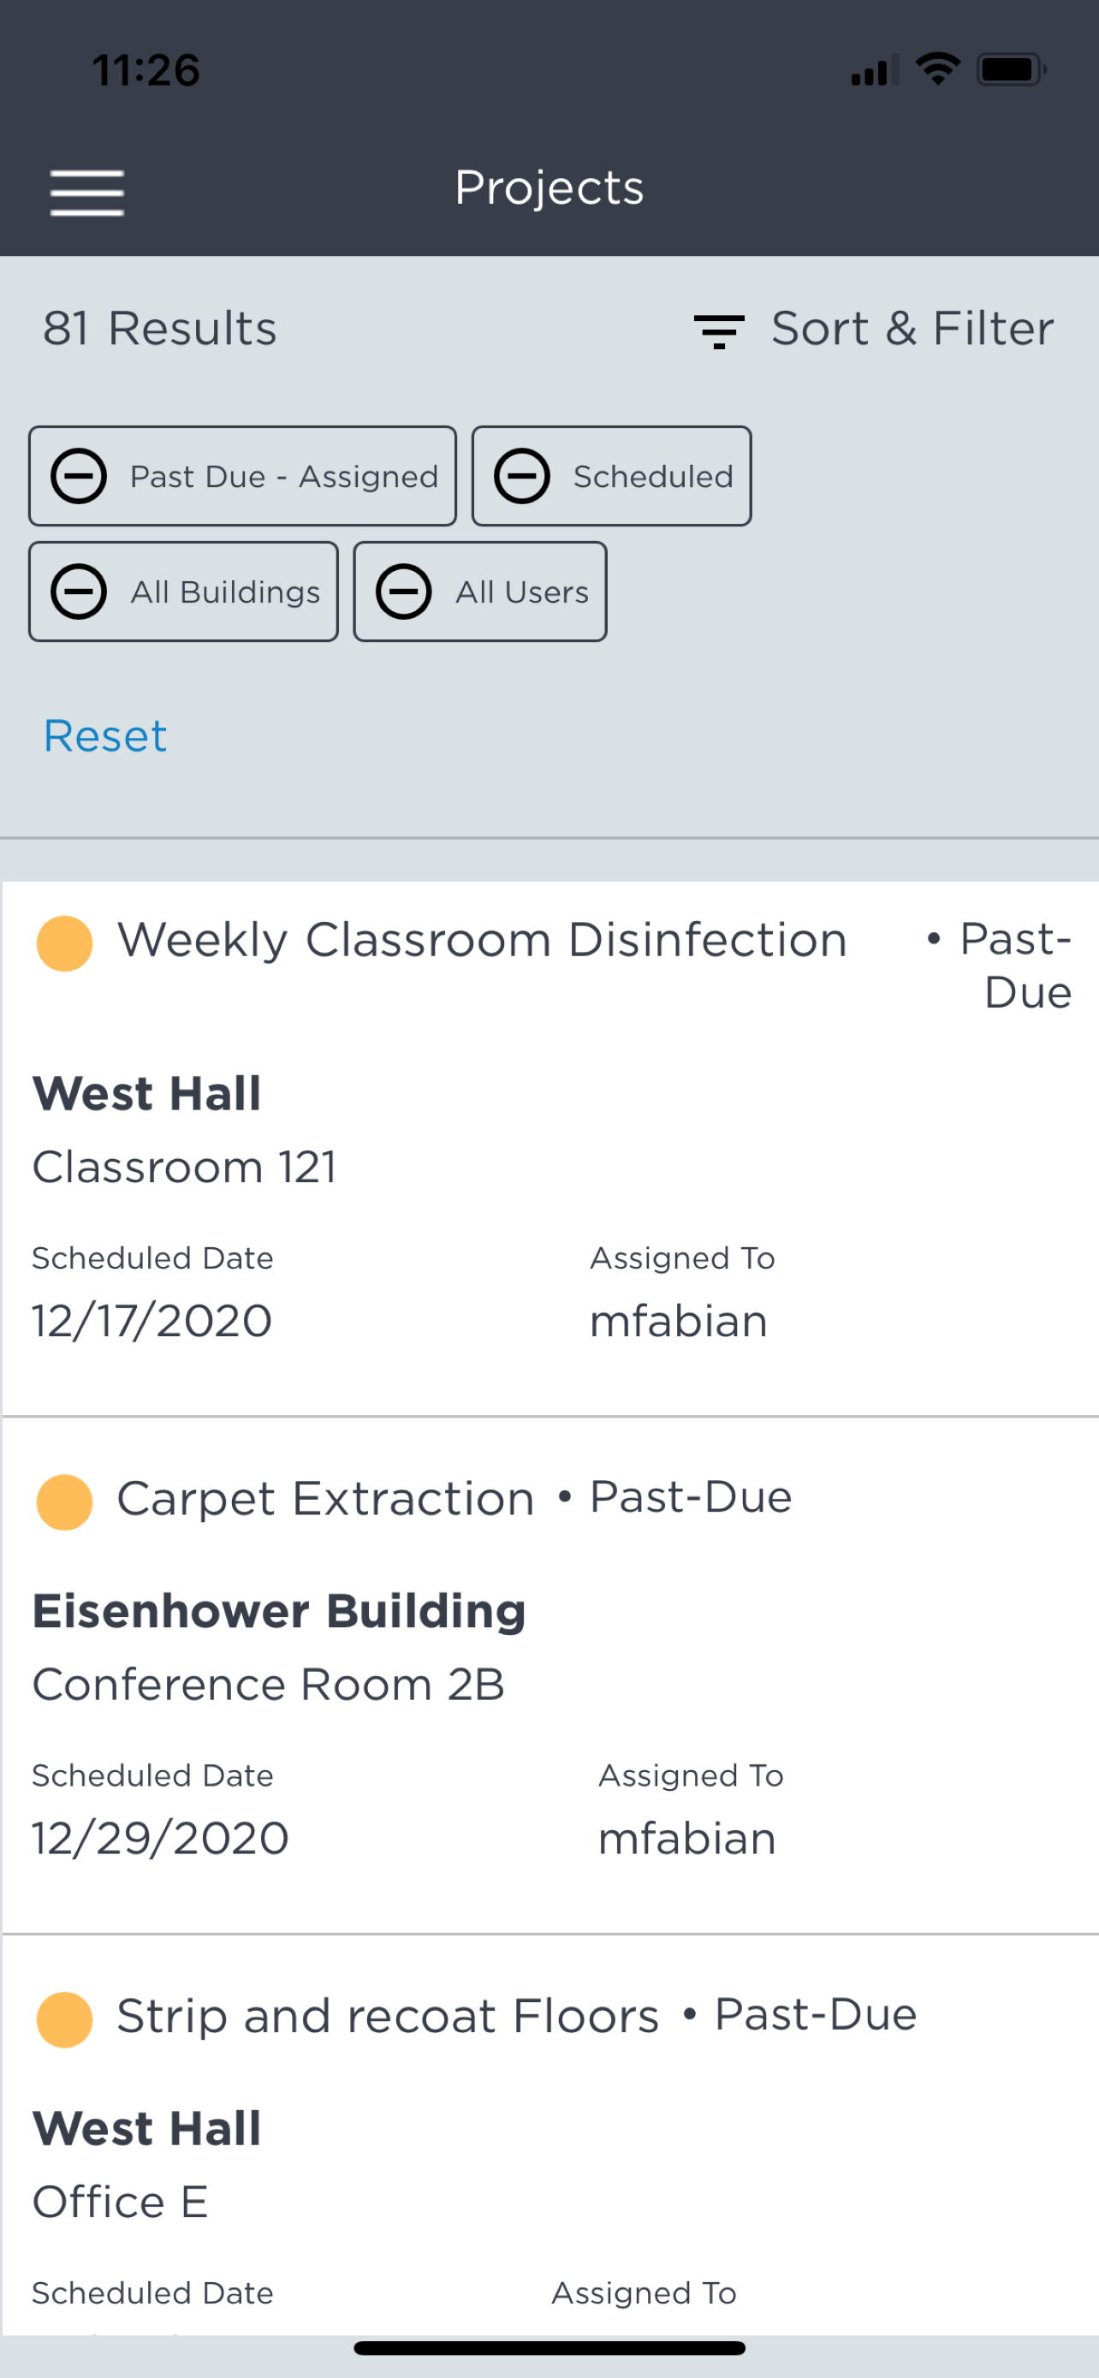Viewport: 1099px width, 2378px height.
Task: Reset all applied filters
Action: [x=105, y=737]
